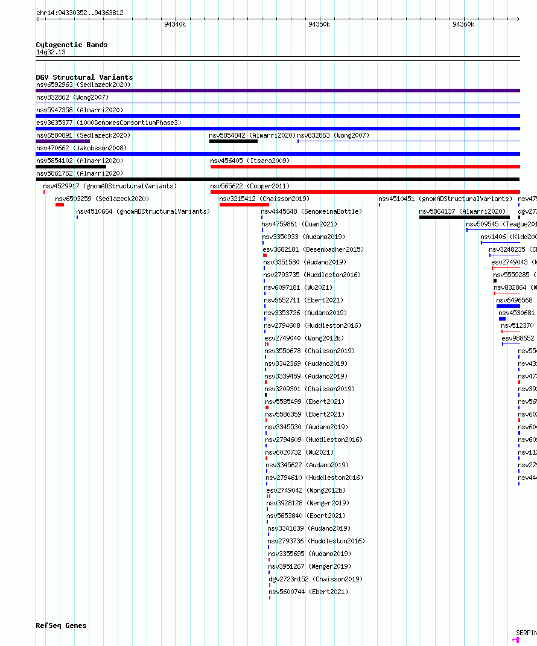Select dgv2723n152 (Chaisson2019) label
The image size is (537, 646).
coord(316,579)
